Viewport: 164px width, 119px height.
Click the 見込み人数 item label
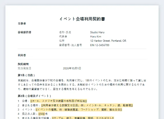click(30, 114)
